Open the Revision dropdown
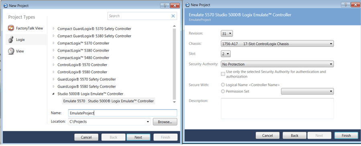The image size is (361, 146). [x=227, y=34]
